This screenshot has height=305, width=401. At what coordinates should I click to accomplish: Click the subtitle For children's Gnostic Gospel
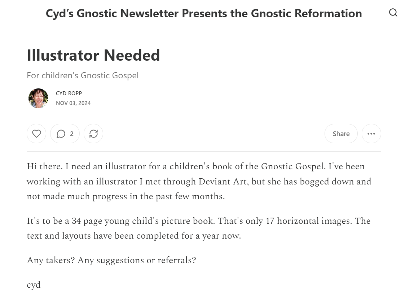83,75
